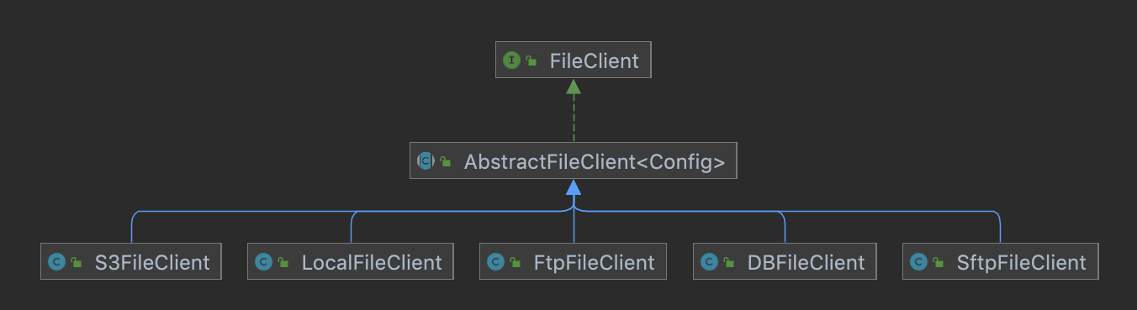Click the abstract class icon on AbstractFileClient
The height and width of the screenshot is (310, 1137).
pos(426,161)
